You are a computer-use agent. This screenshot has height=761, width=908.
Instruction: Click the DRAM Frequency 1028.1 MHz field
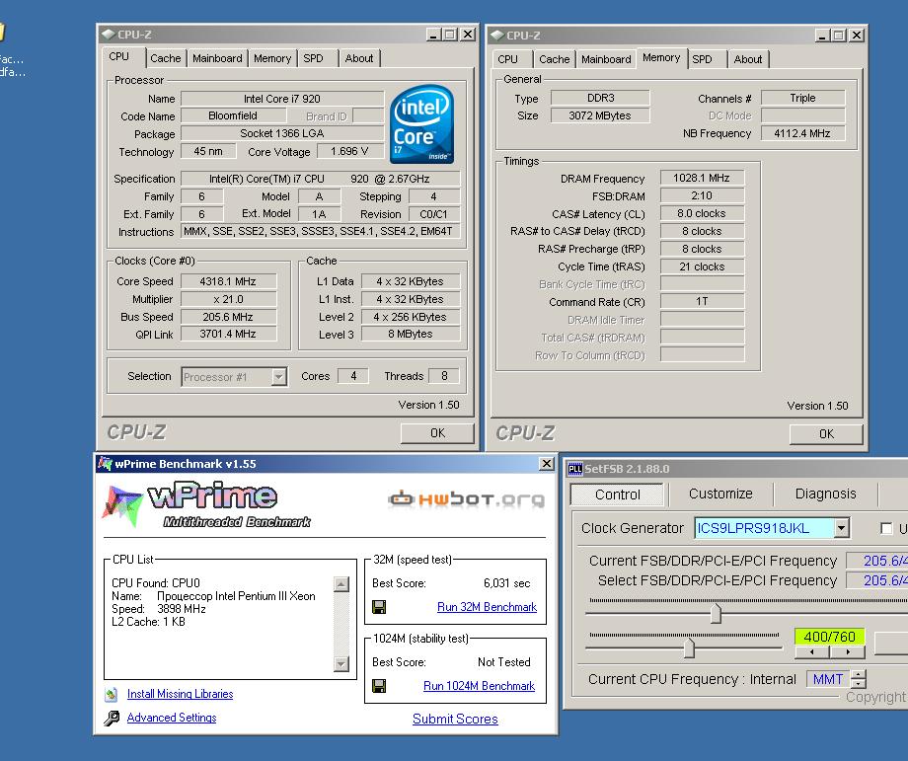coord(702,178)
